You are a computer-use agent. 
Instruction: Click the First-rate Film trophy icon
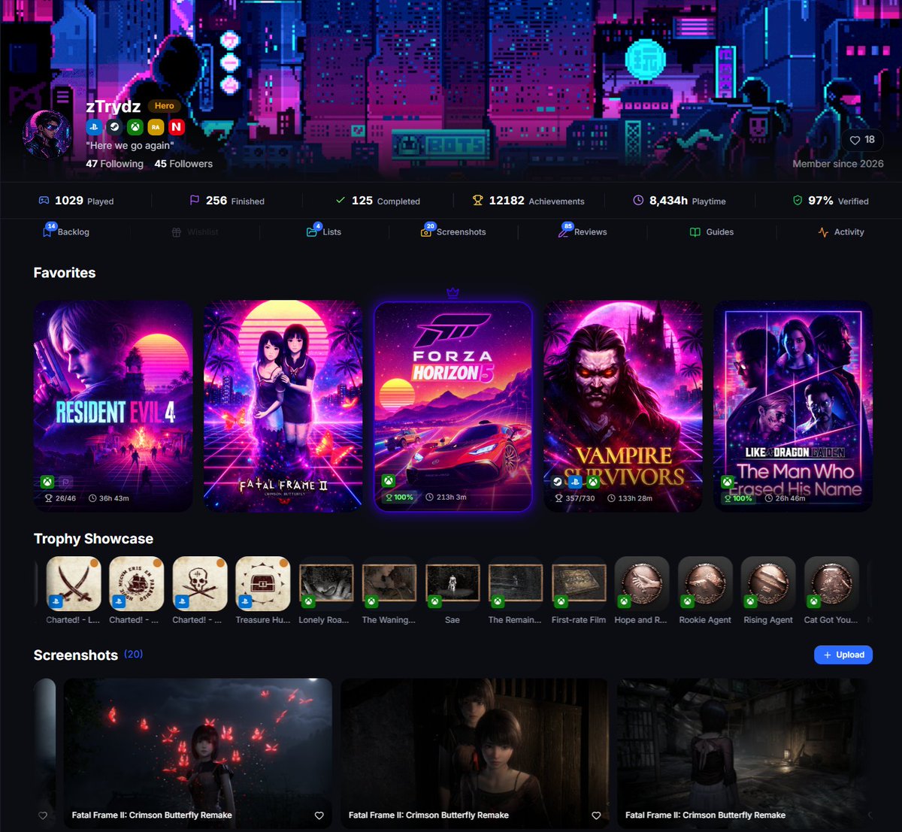(579, 584)
